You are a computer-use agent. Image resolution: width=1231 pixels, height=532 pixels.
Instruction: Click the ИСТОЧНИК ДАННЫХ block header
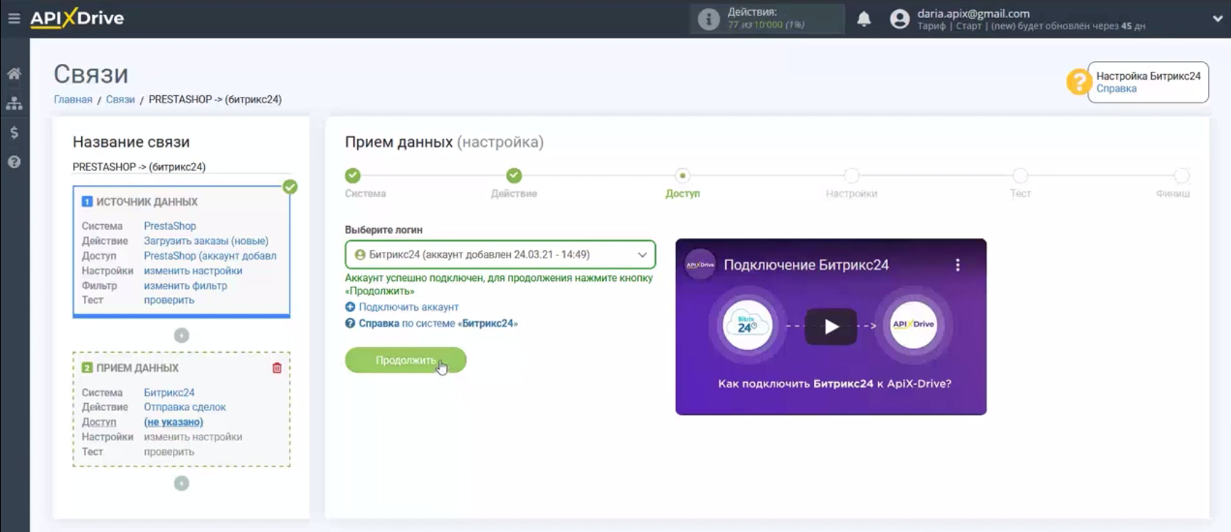point(147,202)
